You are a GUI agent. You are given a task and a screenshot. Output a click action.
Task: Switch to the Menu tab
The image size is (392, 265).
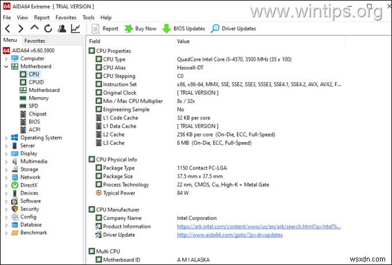pos(10,40)
